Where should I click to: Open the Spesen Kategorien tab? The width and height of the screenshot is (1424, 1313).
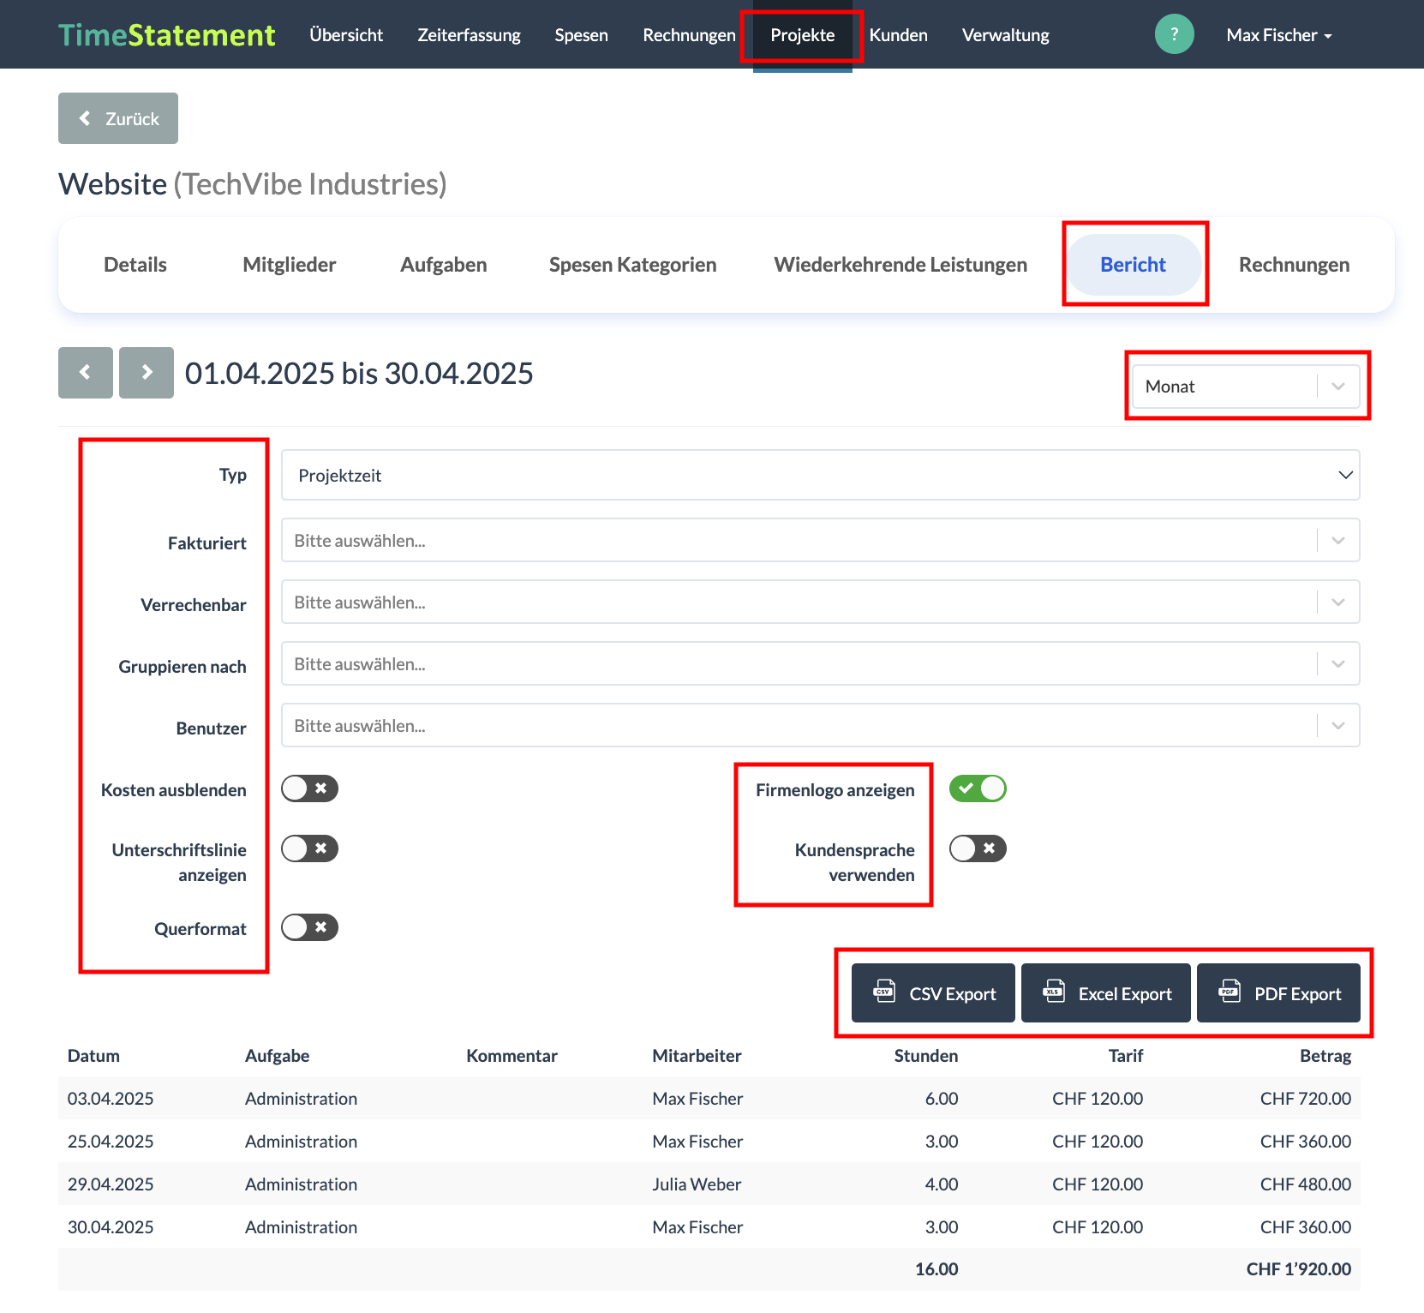point(633,265)
